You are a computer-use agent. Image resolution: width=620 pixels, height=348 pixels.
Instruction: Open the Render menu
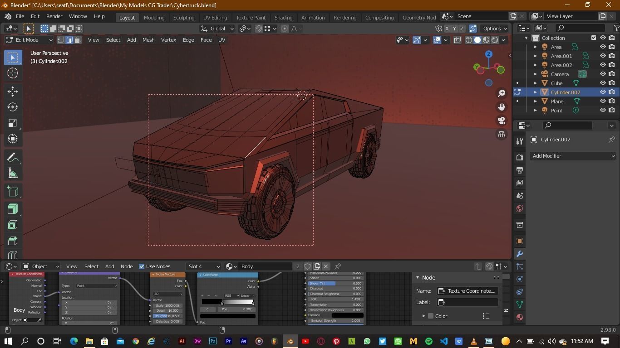(54, 16)
